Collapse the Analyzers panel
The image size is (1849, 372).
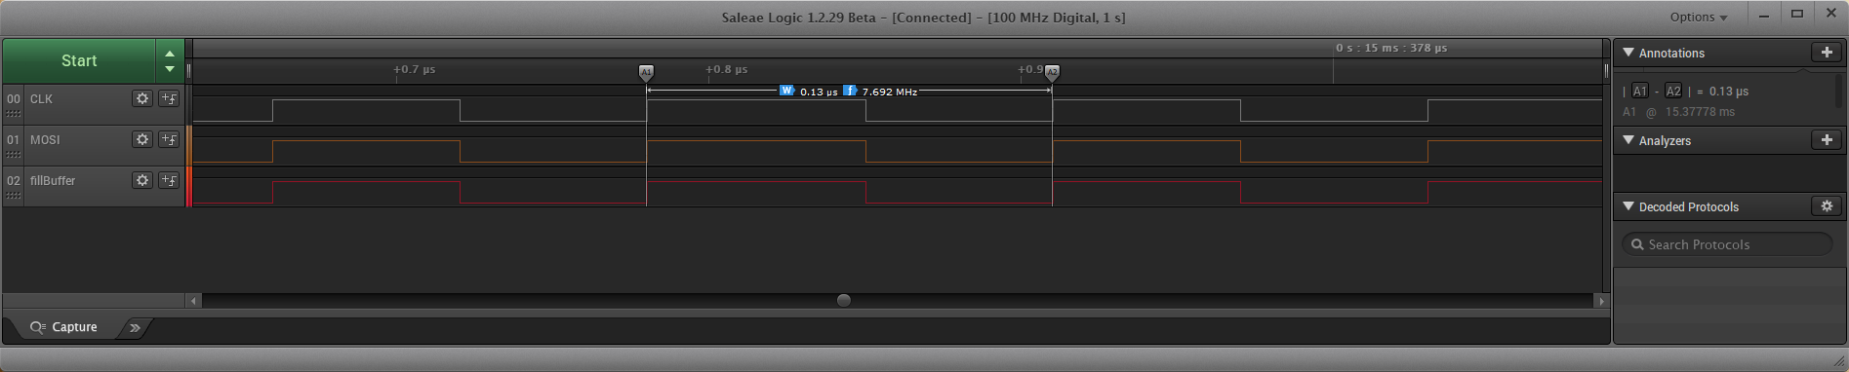(x=1628, y=140)
